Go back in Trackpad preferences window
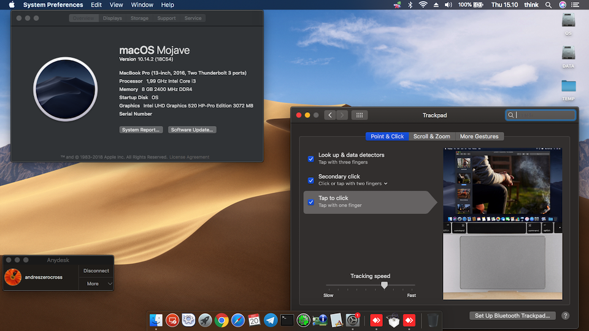 (x=330, y=115)
